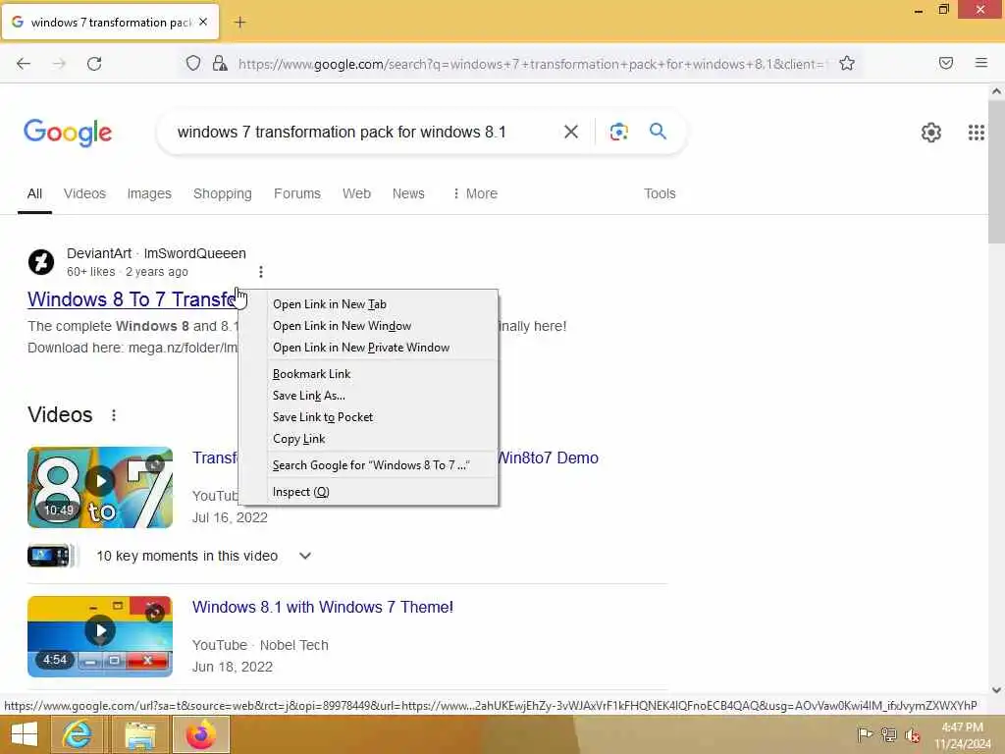This screenshot has width=1005, height=754.
Task: Open the Tools search options
Action: 660,193
